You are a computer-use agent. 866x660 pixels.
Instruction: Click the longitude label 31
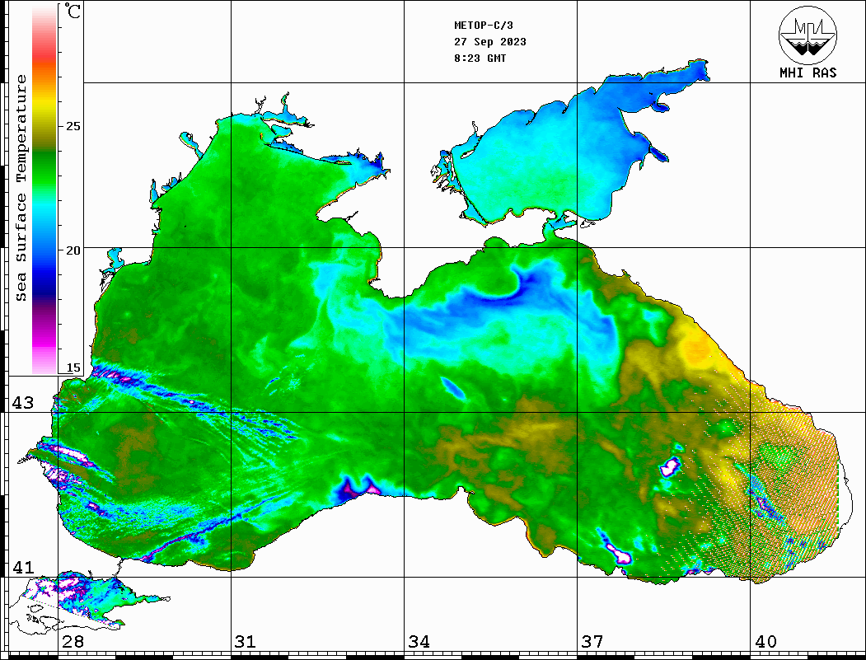point(246,642)
